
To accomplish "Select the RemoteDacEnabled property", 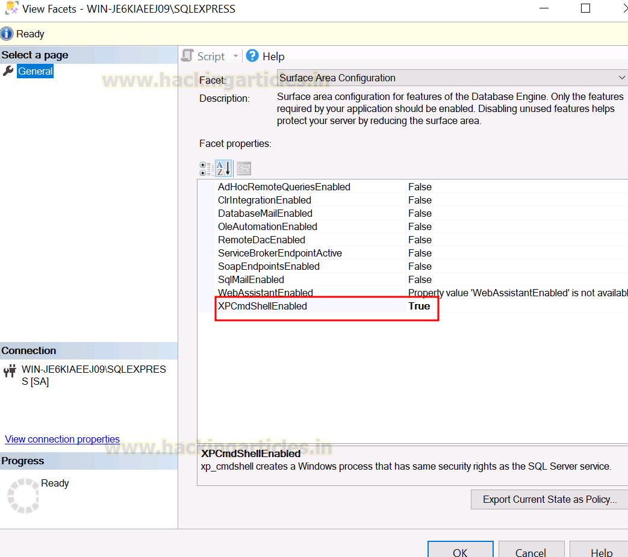I will [x=261, y=240].
